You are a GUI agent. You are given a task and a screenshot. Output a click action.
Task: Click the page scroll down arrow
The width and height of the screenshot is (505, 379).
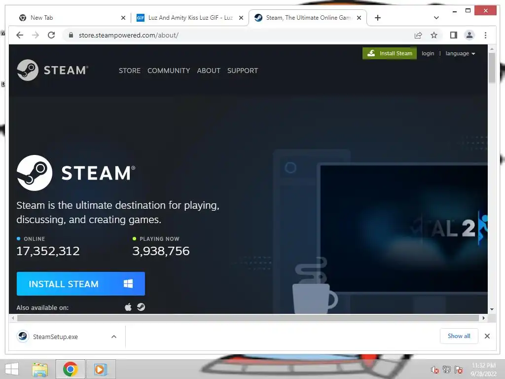pos(492,309)
